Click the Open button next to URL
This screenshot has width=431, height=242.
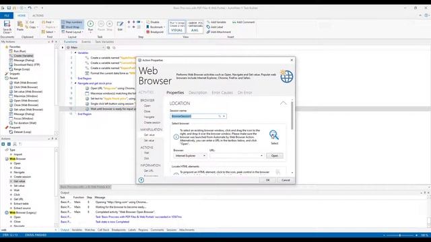click(x=274, y=155)
